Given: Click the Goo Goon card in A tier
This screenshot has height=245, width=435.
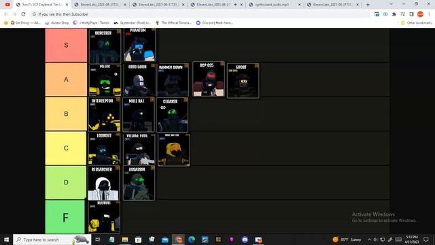Looking at the screenshot, I should point(139,80).
